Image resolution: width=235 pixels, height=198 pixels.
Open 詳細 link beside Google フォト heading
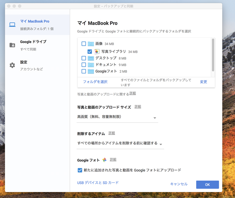[113, 160]
